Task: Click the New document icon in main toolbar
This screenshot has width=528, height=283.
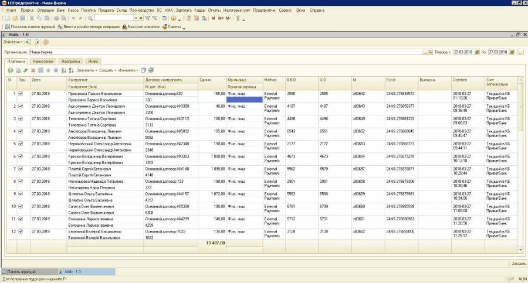Action: [x=7, y=18]
